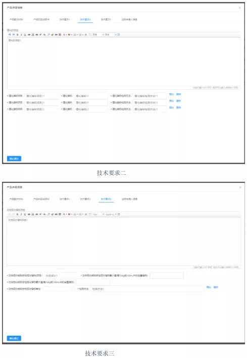The height and width of the screenshot is (358, 247).
Task: Click 删除 link beside lower 检测方法 field
Action: [216, 287]
